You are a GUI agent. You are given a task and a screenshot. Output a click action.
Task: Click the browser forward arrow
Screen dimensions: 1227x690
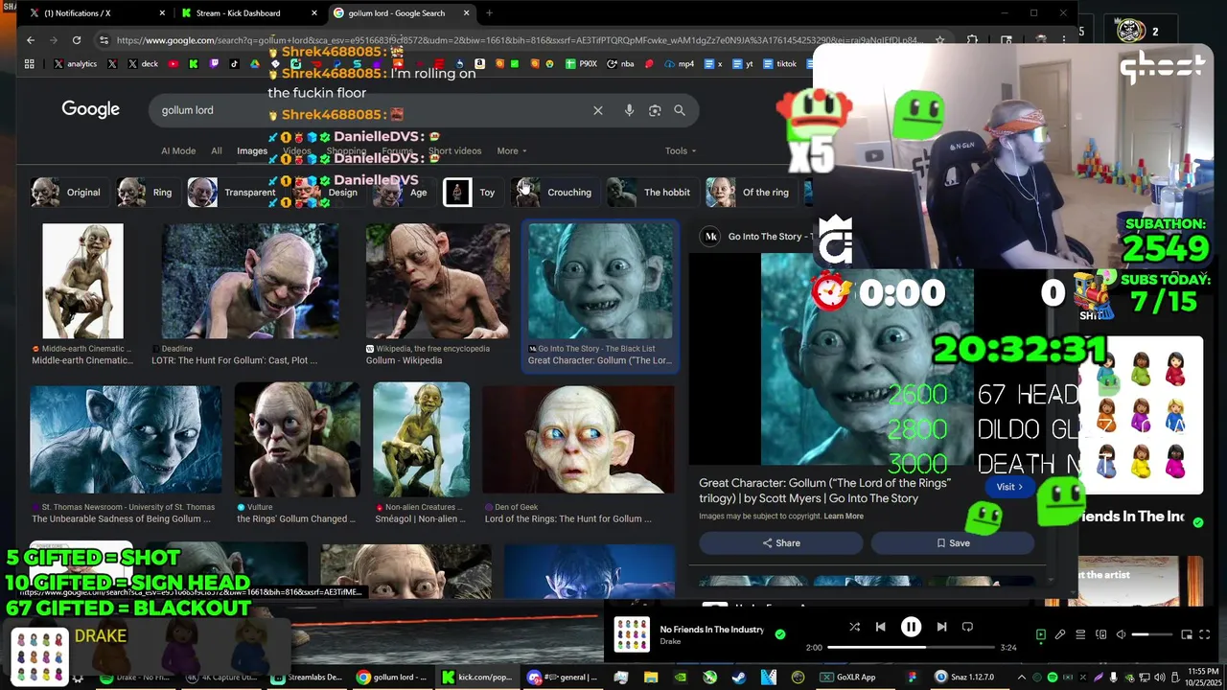[54, 40]
